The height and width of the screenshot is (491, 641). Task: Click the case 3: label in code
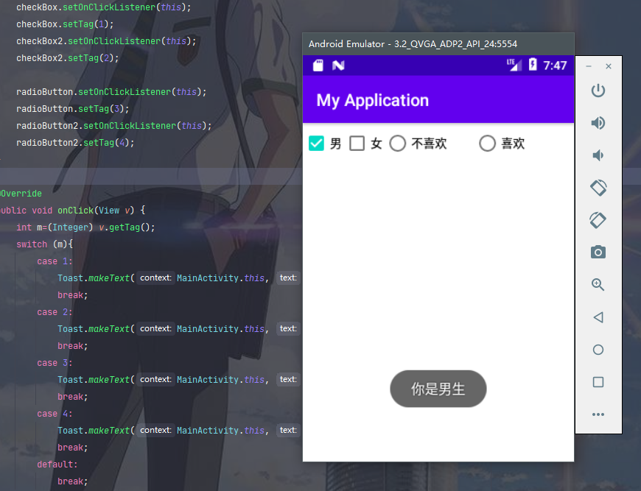pyautogui.click(x=55, y=363)
